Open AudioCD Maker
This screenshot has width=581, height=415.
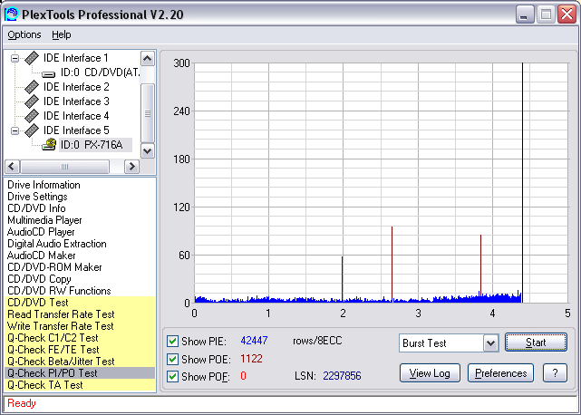tap(41, 256)
